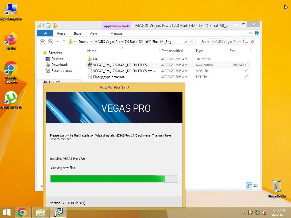The width and height of the screenshot is (291, 218).
Task: Refresh the Explorer folder view
Action: point(192,42)
